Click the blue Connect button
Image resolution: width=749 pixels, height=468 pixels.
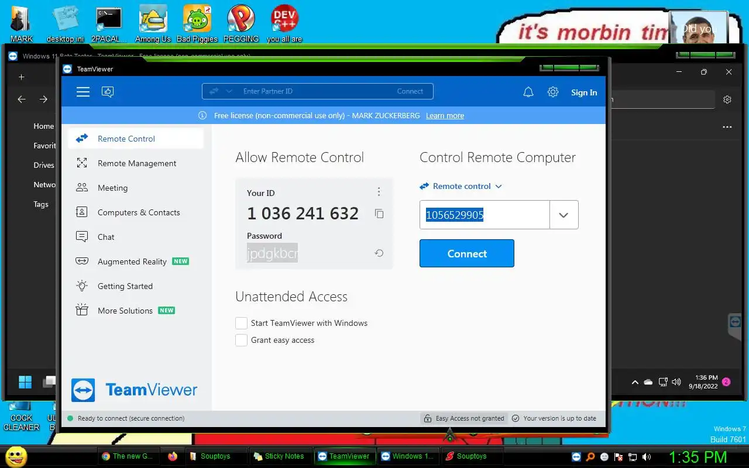click(467, 253)
